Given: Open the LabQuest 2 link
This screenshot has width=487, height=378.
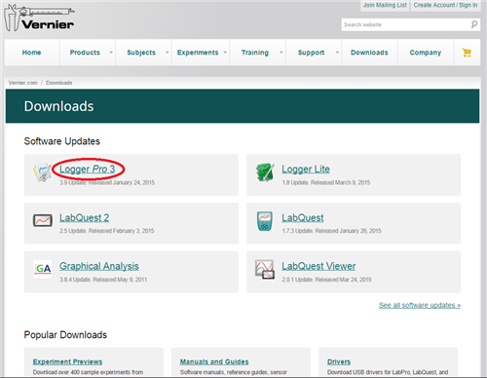Looking at the screenshot, I should click(x=84, y=217).
